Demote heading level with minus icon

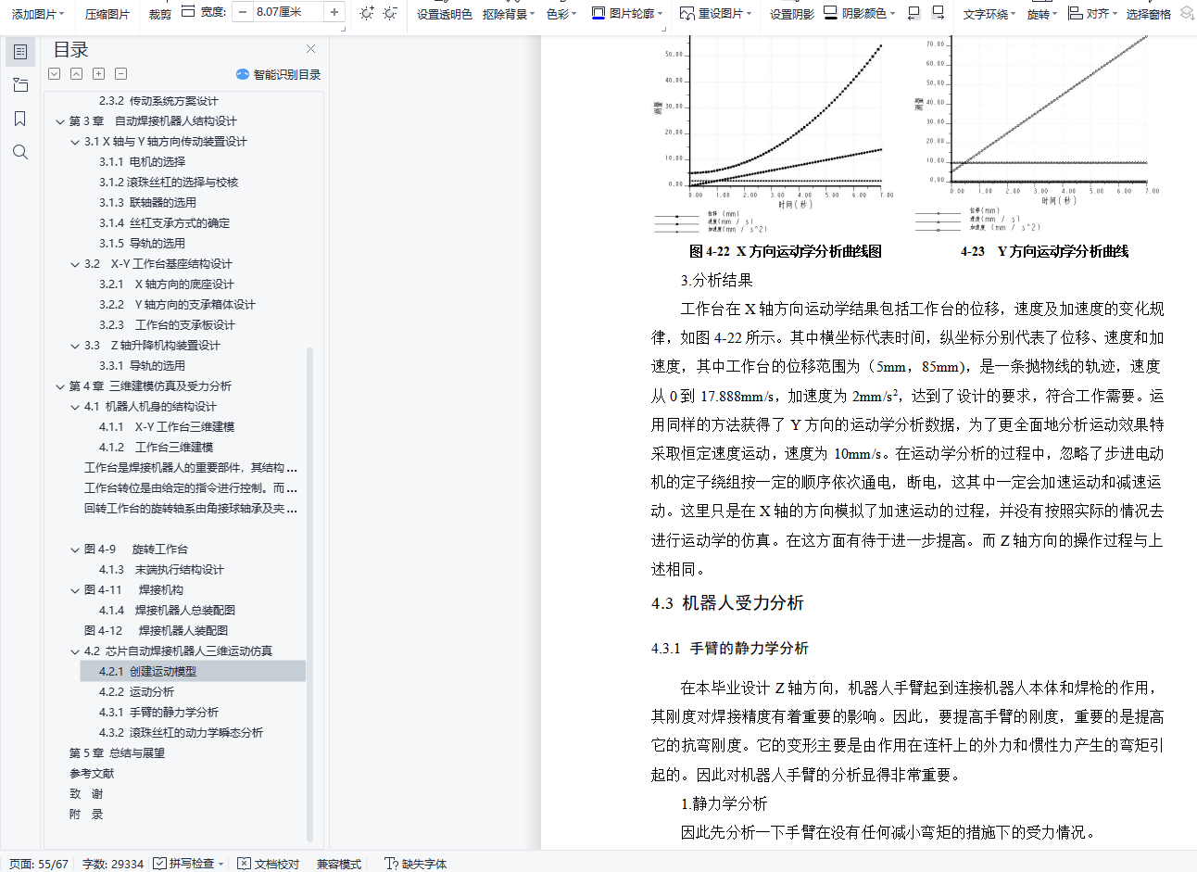click(121, 74)
